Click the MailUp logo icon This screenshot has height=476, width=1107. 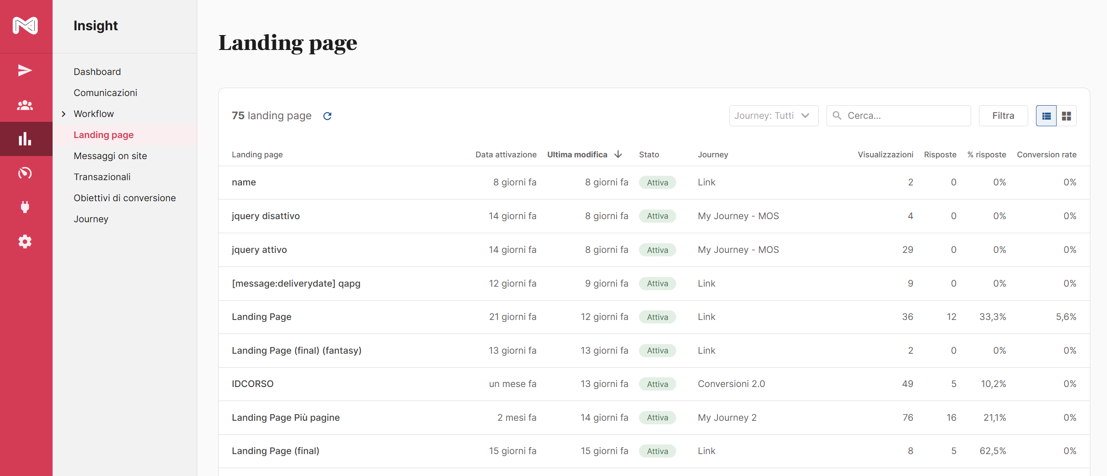pos(25,25)
